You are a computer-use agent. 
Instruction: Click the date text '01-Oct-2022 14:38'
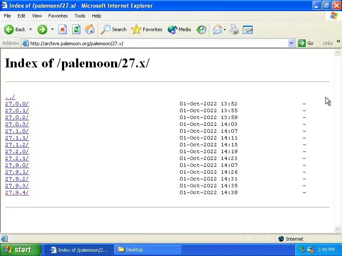209,192
